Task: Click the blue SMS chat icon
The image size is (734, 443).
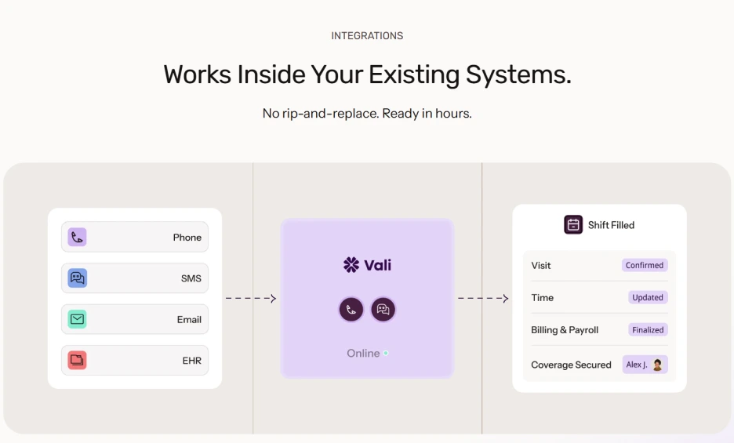Action: click(77, 278)
